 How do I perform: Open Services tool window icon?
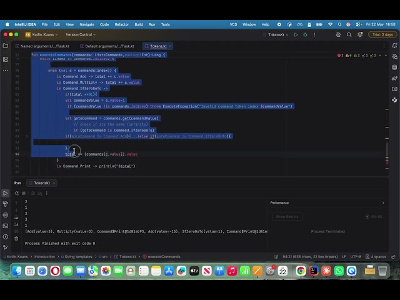pos(6,215)
